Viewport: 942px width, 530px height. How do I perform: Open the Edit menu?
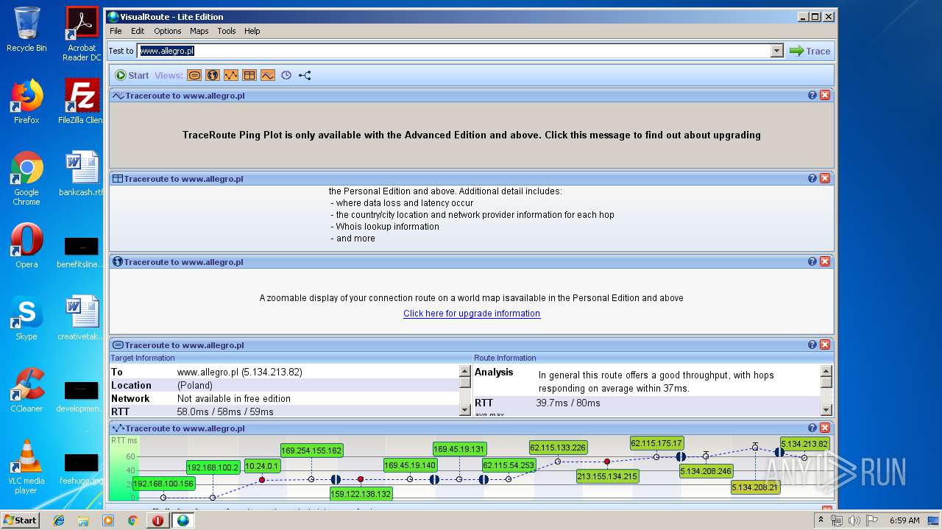(x=138, y=31)
